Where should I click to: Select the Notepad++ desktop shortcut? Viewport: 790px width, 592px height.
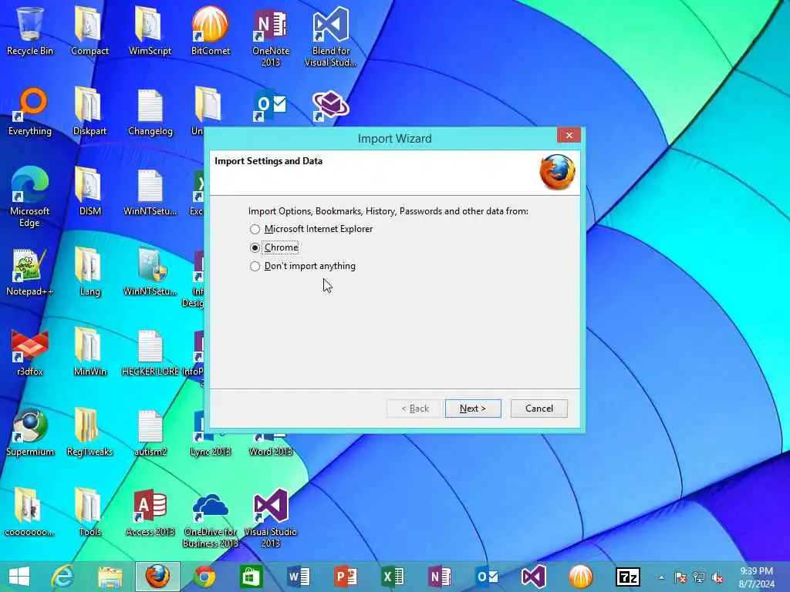click(30, 272)
